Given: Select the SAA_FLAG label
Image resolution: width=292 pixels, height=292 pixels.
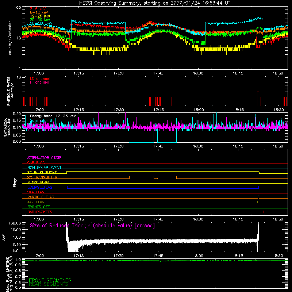Looking at the screenshot, I should tap(36, 192).
